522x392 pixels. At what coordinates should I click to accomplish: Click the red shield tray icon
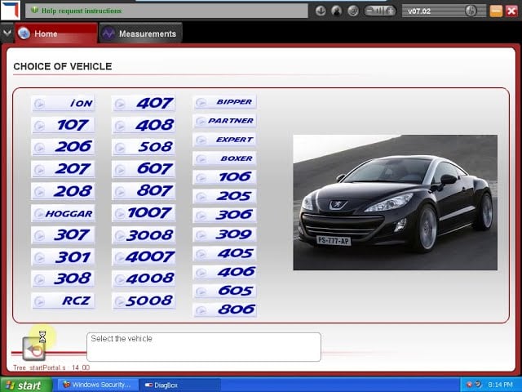coord(470,385)
